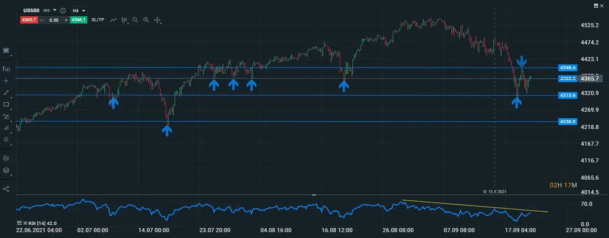
Task: Select the 4398.4 horizontal level label
Action: pyautogui.click(x=567, y=67)
